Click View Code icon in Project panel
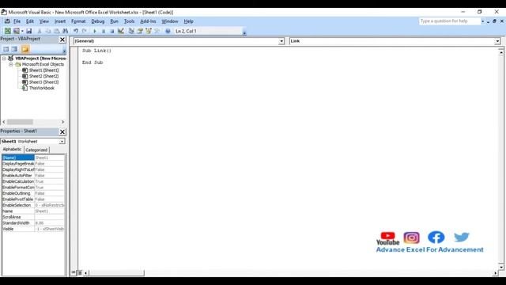The image size is (506, 285). 6,49
